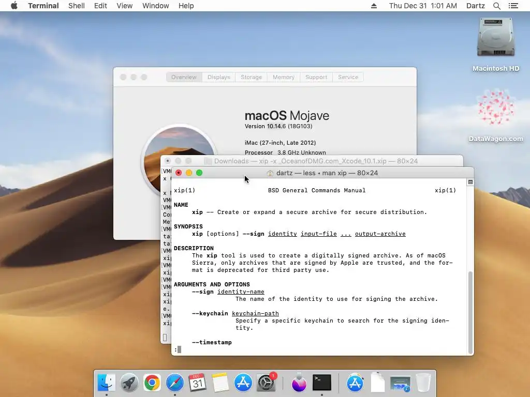Open the Help menu
The image size is (530, 397).
186,6
